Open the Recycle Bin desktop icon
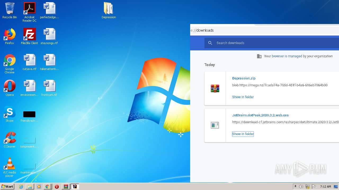The width and height of the screenshot is (339, 190). [10, 11]
